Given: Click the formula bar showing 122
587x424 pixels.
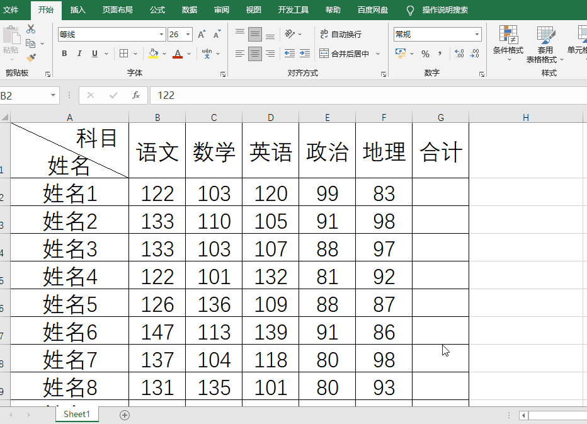Looking at the screenshot, I should 368,95.
